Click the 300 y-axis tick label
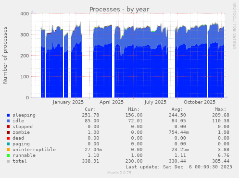Viewport: 239px width, 178px height. [25, 35]
